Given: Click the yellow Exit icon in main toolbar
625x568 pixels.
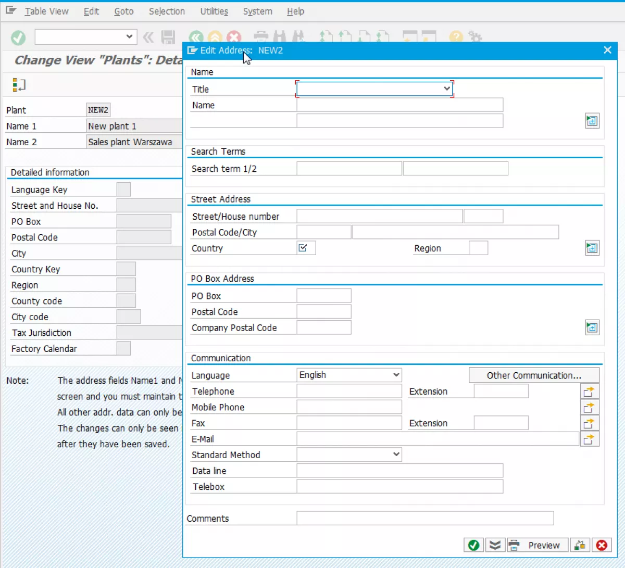Looking at the screenshot, I should point(215,37).
